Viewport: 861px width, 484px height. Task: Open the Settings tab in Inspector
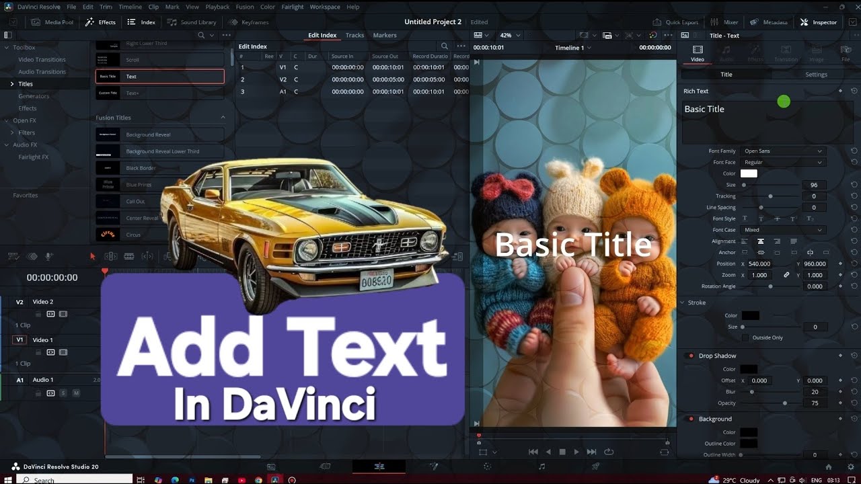tap(816, 75)
